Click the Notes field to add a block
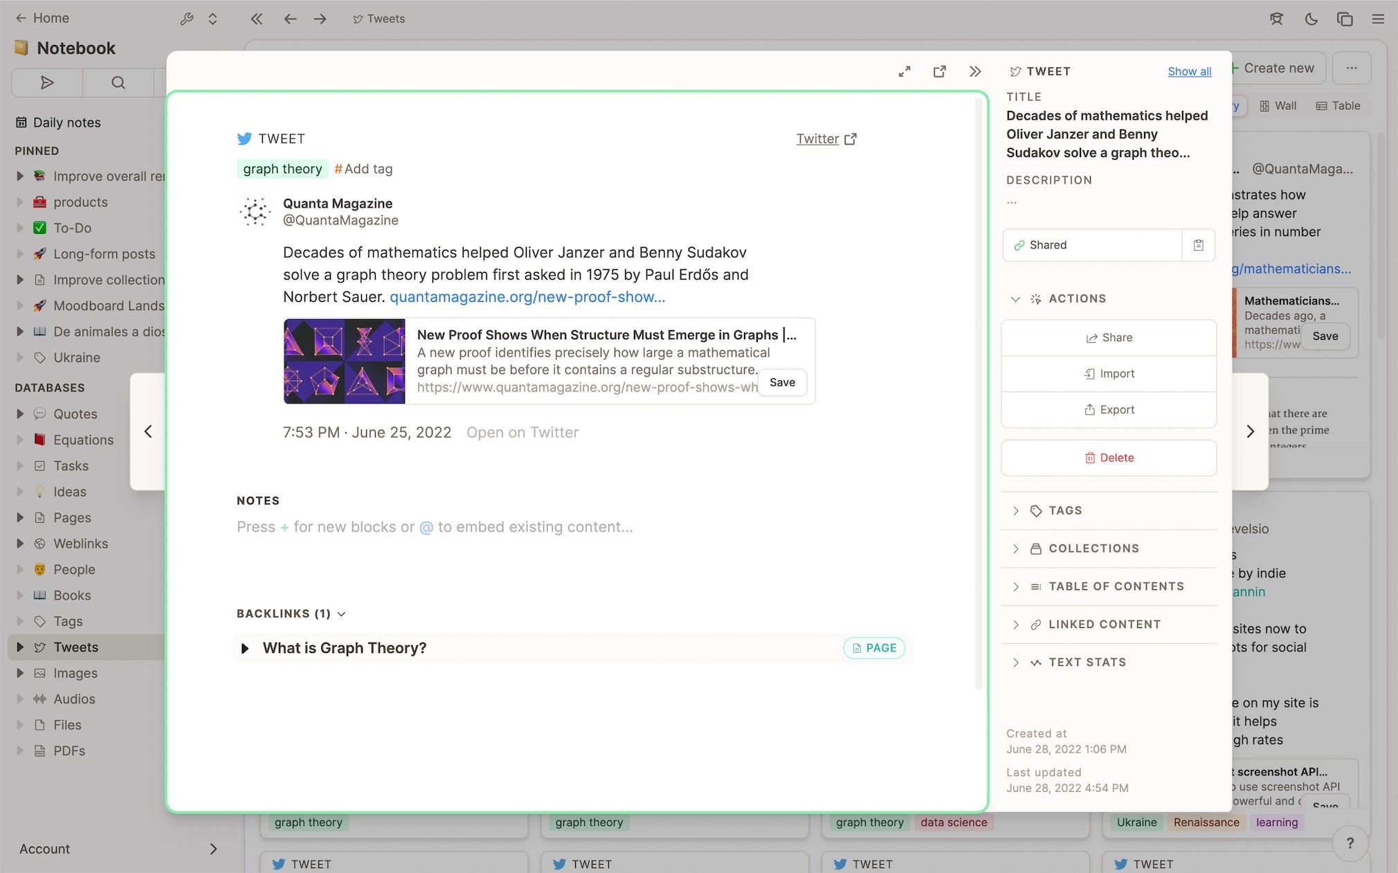Viewport: 1398px width, 873px height. click(435, 527)
